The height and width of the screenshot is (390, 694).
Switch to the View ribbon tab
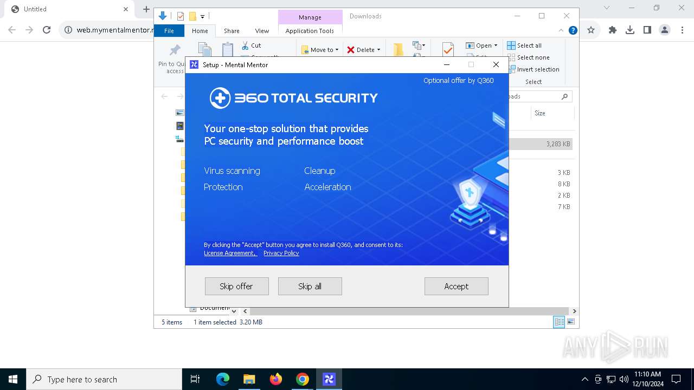(x=262, y=31)
